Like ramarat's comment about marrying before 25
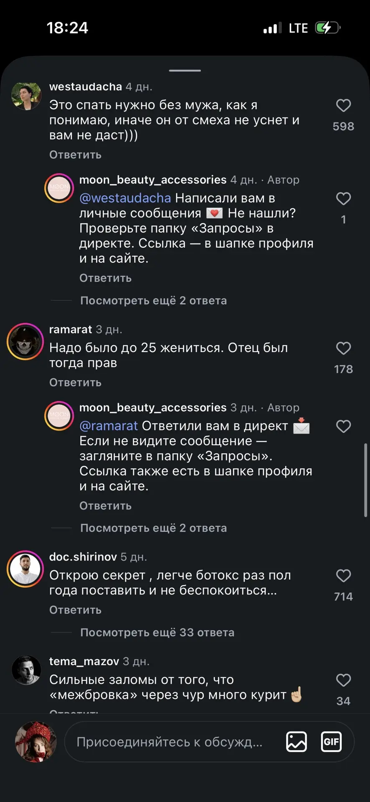The image size is (370, 802). pos(343,348)
